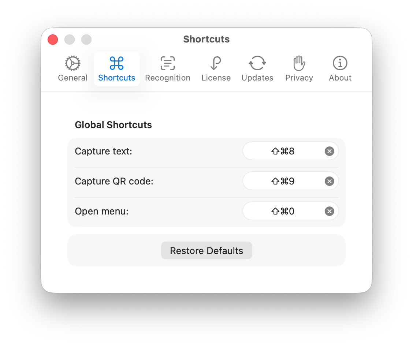Open the License key icon

click(x=216, y=63)
